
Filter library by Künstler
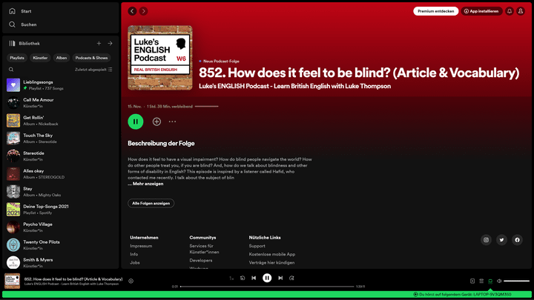point(40,58)
